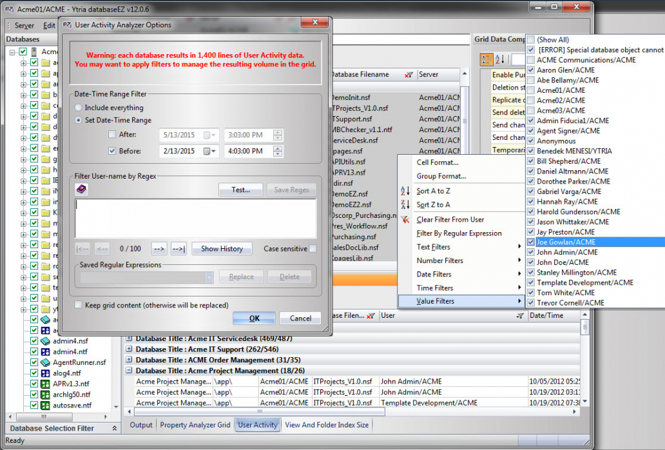Click the Before time field 4:03:00 PM

point(249,151)
